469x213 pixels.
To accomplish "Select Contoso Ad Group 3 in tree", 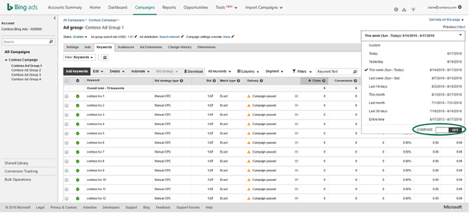I will coord(26,75).
